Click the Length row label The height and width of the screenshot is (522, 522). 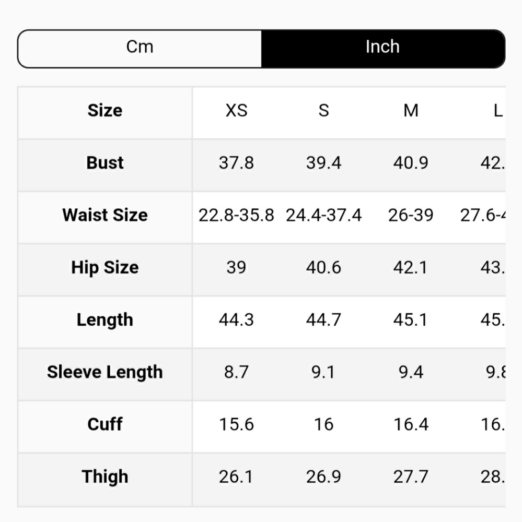[105, 319]
